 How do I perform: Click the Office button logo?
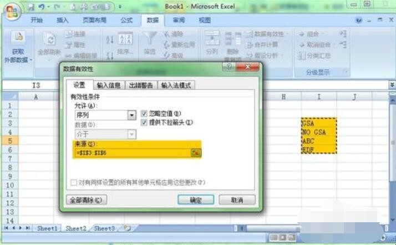[x=12, y=12]
